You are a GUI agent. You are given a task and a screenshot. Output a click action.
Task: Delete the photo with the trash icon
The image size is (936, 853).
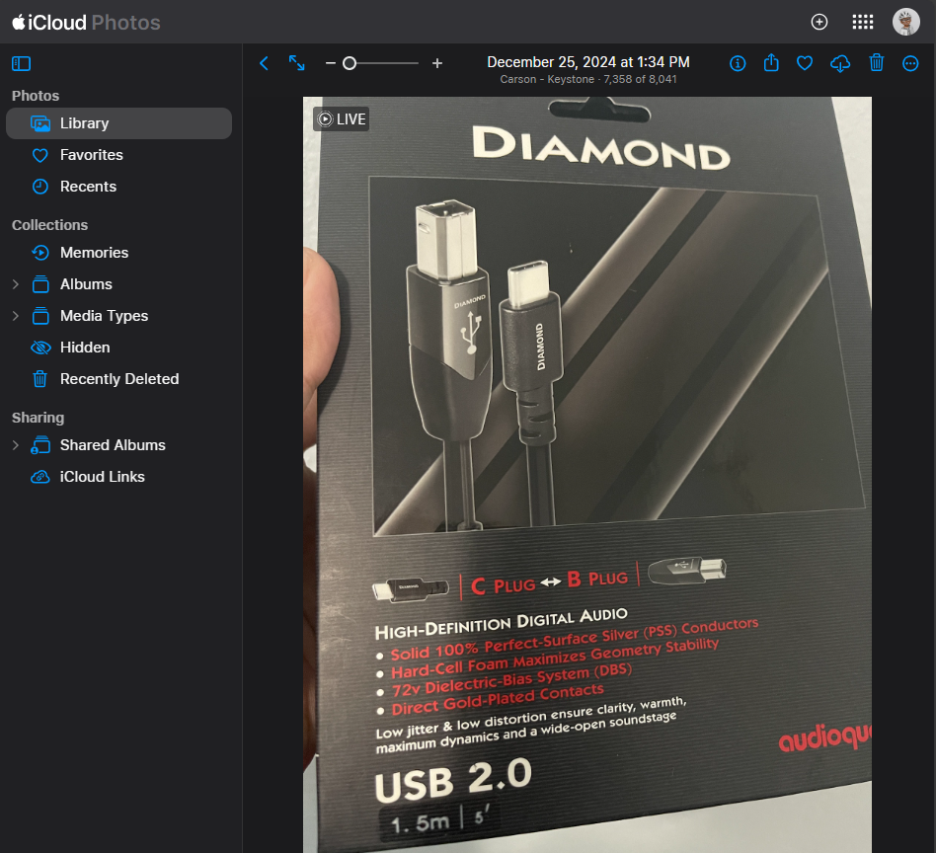[877, 62]
